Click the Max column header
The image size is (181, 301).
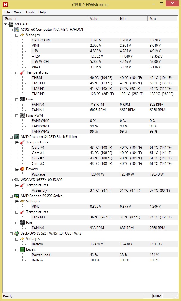(163, 18)
